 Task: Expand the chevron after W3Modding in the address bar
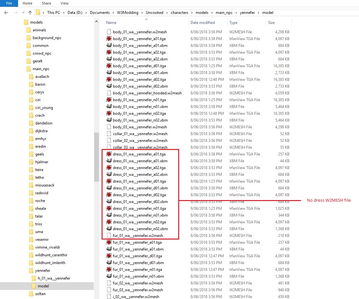click(x=142, y=13)
